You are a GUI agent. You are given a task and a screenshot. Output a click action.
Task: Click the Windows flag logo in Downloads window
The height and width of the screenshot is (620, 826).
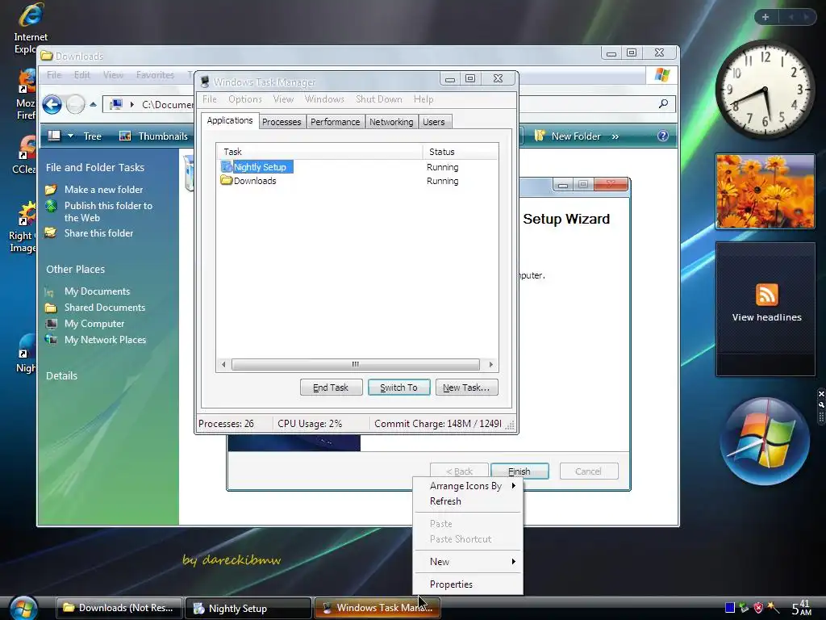coord(661,75)
